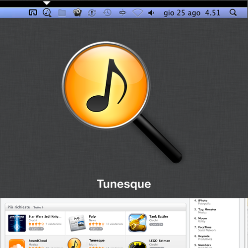Click the Star Wars Jedi Knight price button
Viewport: 248px width, 248px height.
click(x=34, y=229)
